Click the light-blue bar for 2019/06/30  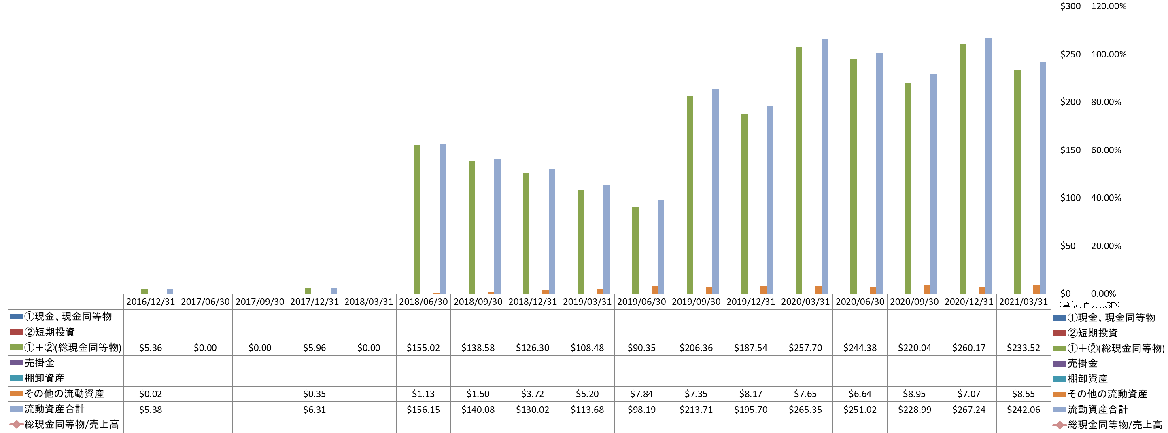[x=661, y=247]
